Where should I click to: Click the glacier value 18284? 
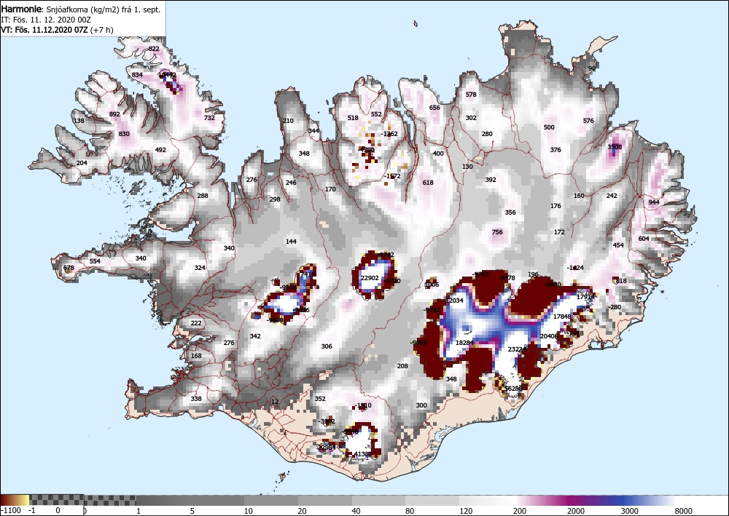pyautogui.click(x=464, y=343)
